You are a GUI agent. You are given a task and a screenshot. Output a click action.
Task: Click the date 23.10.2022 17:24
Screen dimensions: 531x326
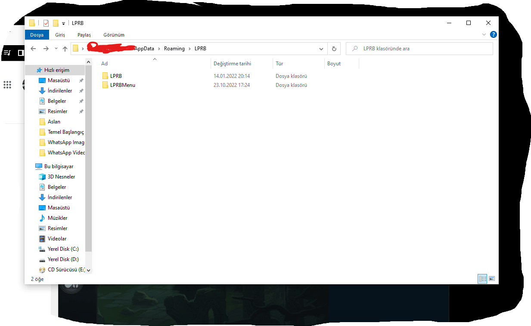232,85
